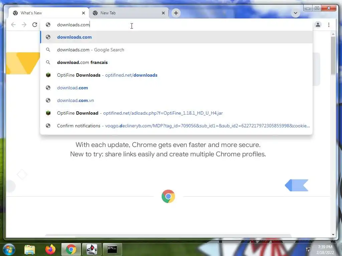The height and width of the screenshot is (256, 342).
Task: Click the OptiFine Downloads cube favicon
Action: [x=48, y=75]
